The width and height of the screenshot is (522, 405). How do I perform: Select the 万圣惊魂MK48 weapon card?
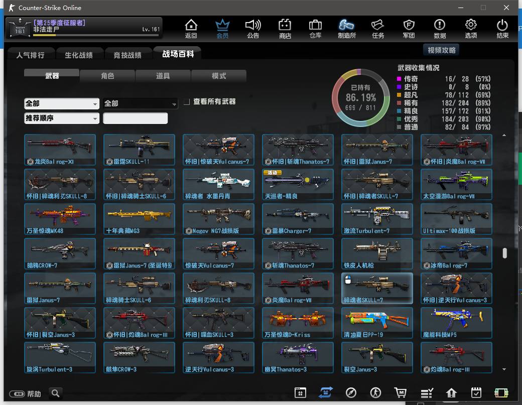(x=60, y=219)
